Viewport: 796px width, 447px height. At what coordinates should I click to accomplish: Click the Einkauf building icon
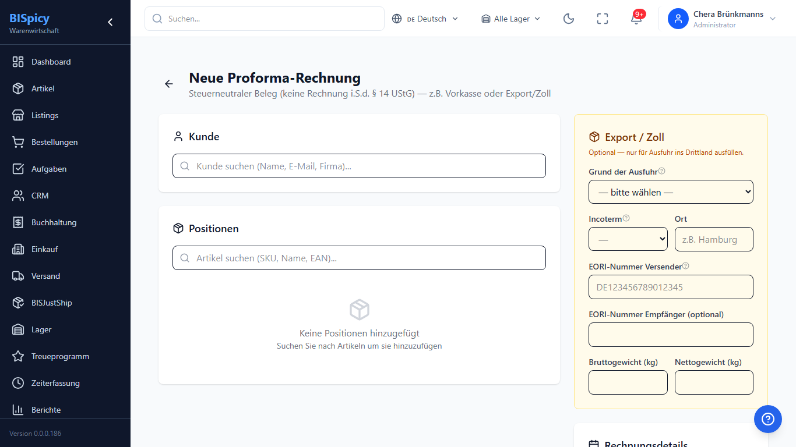[18, 249]
